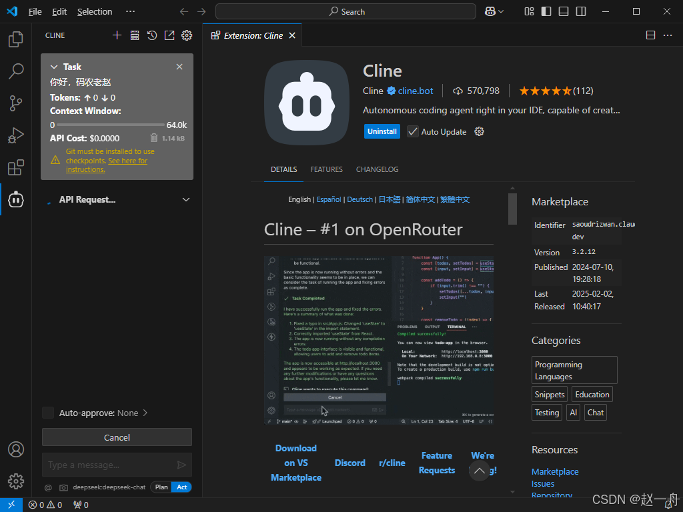The image size is (683, 512).
Task: Open Cline task history icon
Action: [152, 35]
